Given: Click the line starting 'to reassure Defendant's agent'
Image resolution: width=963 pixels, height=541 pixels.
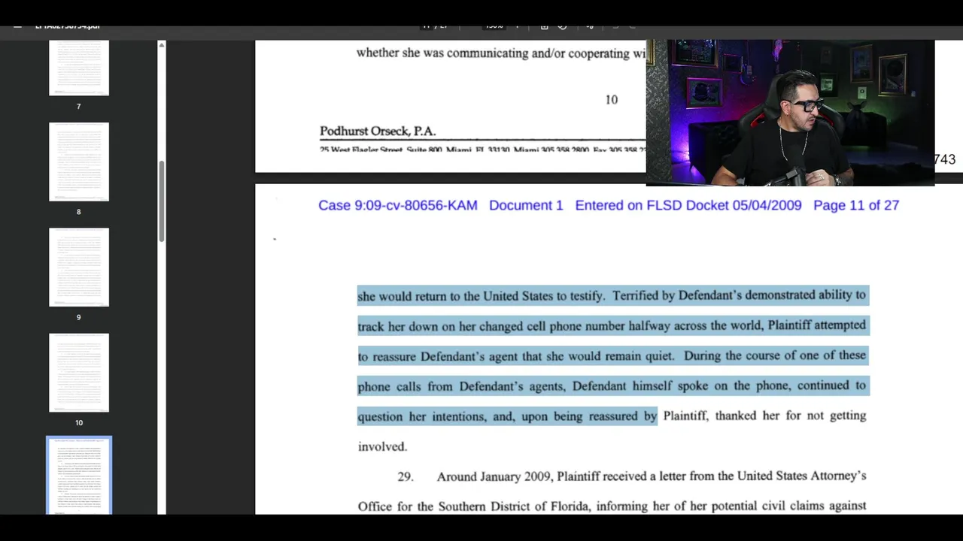Looking at the screenshot, I should pos(612,355).
